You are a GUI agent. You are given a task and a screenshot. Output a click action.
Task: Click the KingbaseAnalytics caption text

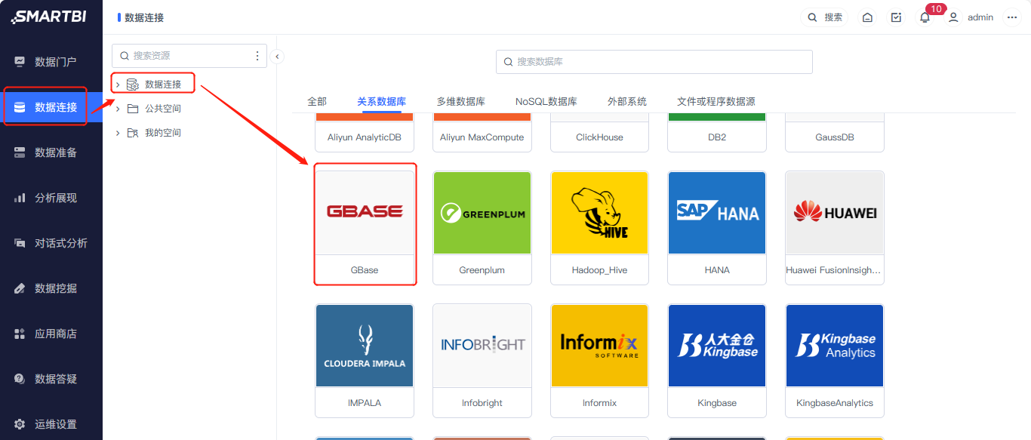[x=835, y=403]
